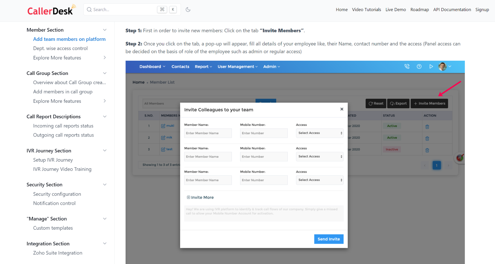Click the help question mark icon
The width and height of the screenshot is (495, 264).
pyautogui.click(x=419, y=67)
